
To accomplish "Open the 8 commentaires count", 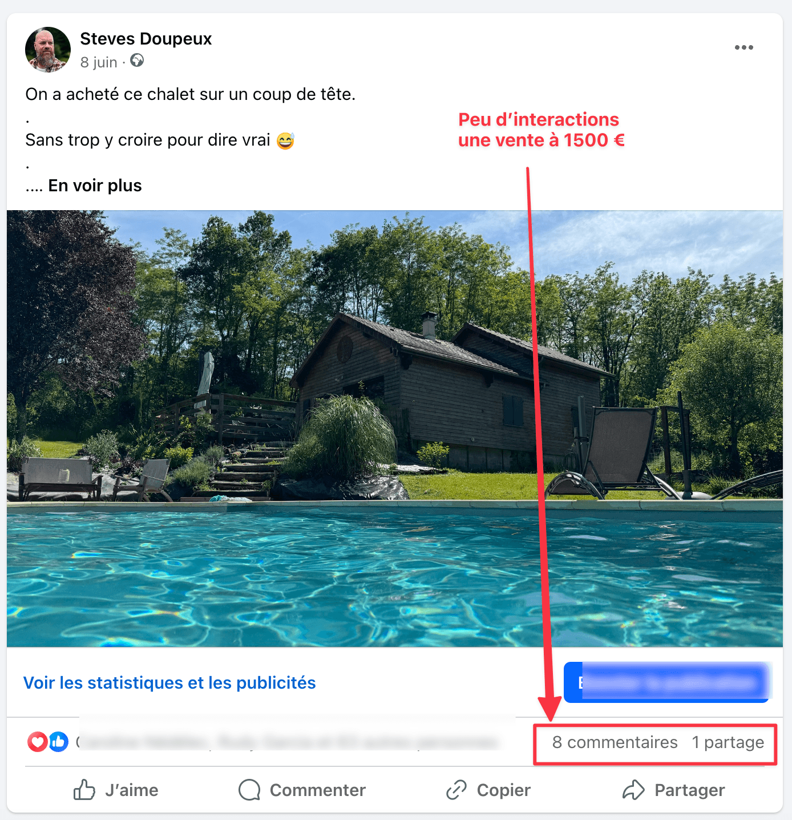I will (x=615, y=742).
